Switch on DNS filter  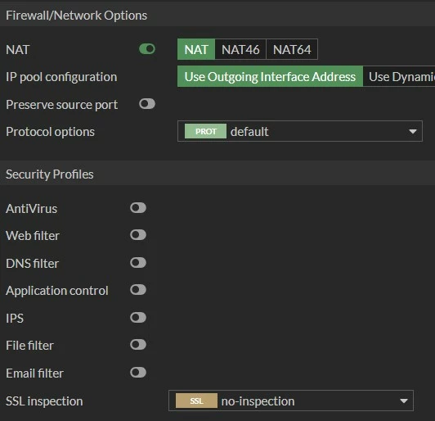point(138,263)
